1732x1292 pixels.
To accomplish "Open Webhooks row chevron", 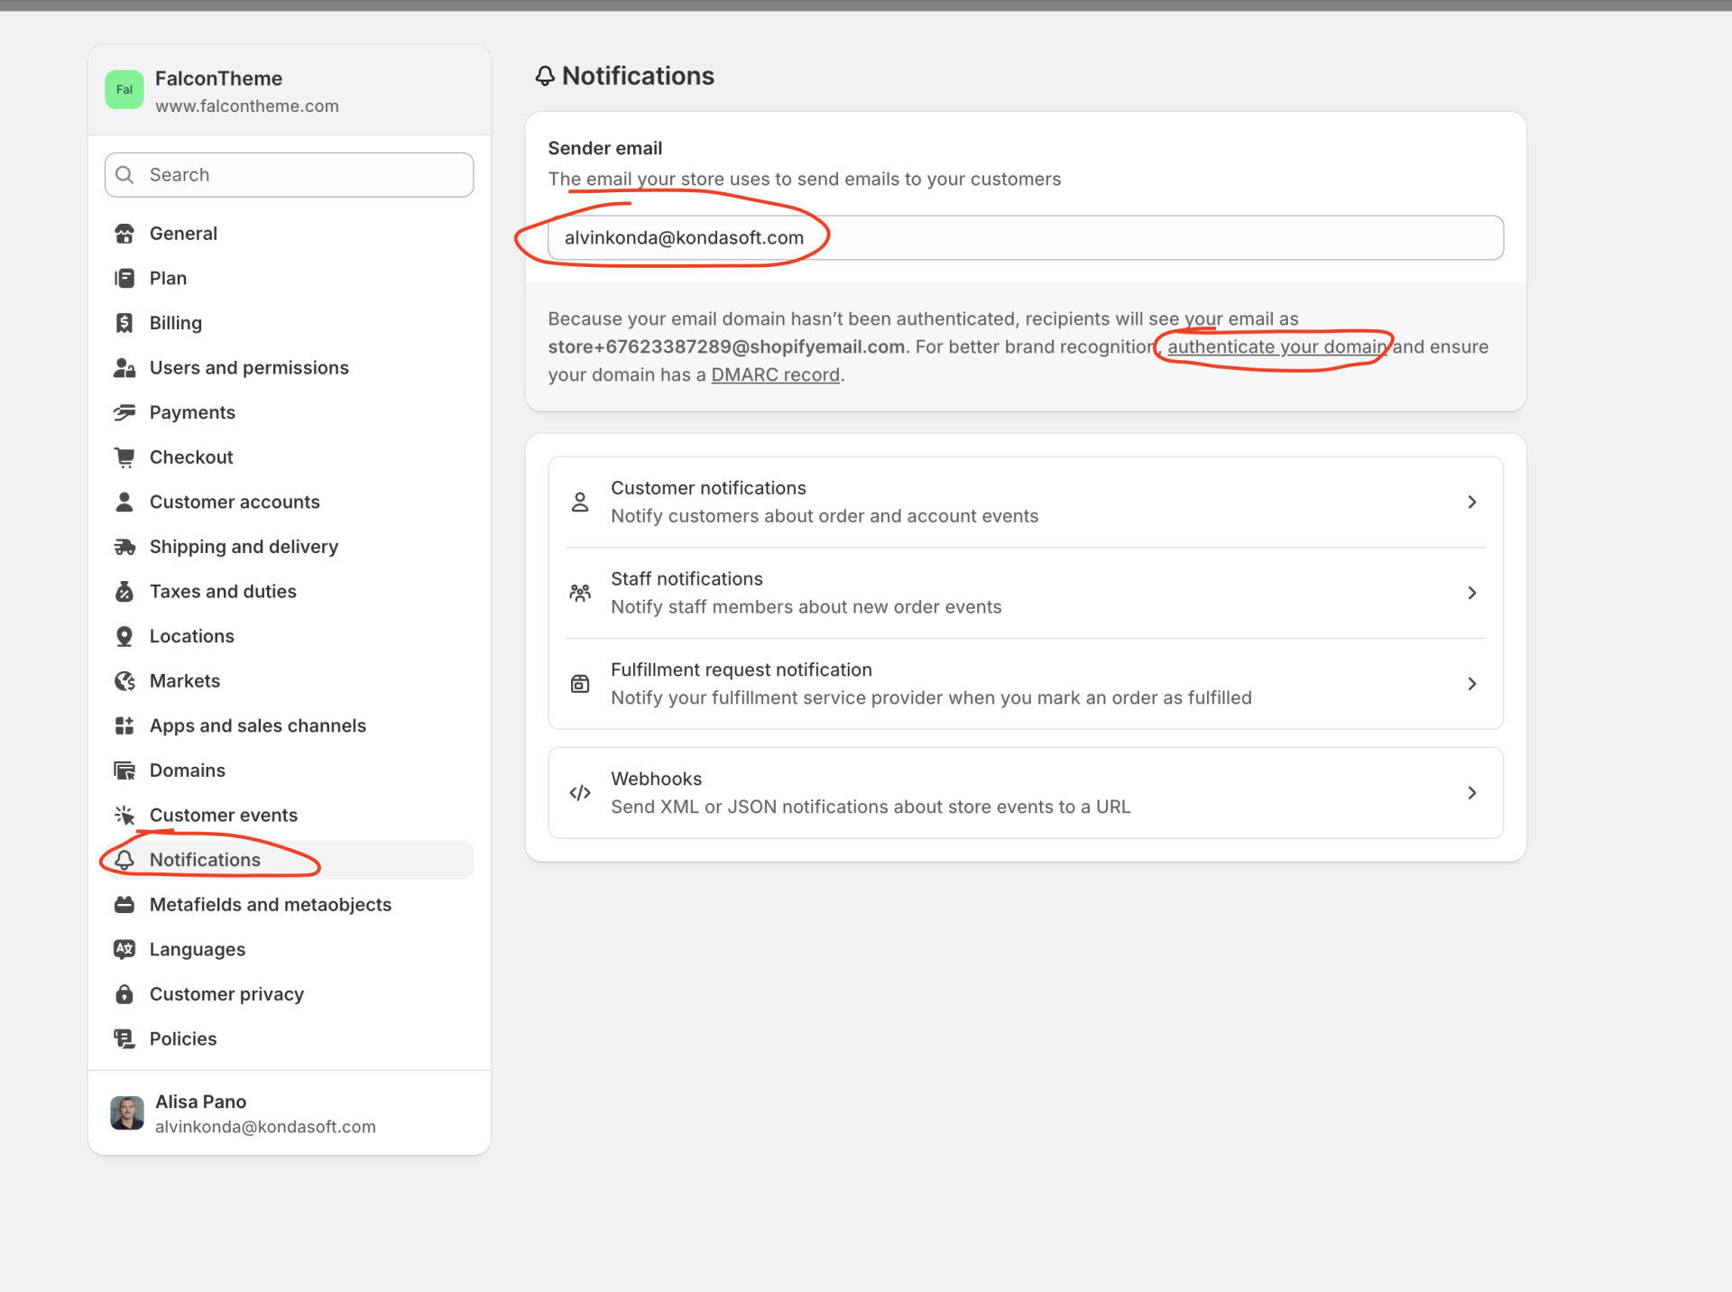I will tap(1471, 793).
